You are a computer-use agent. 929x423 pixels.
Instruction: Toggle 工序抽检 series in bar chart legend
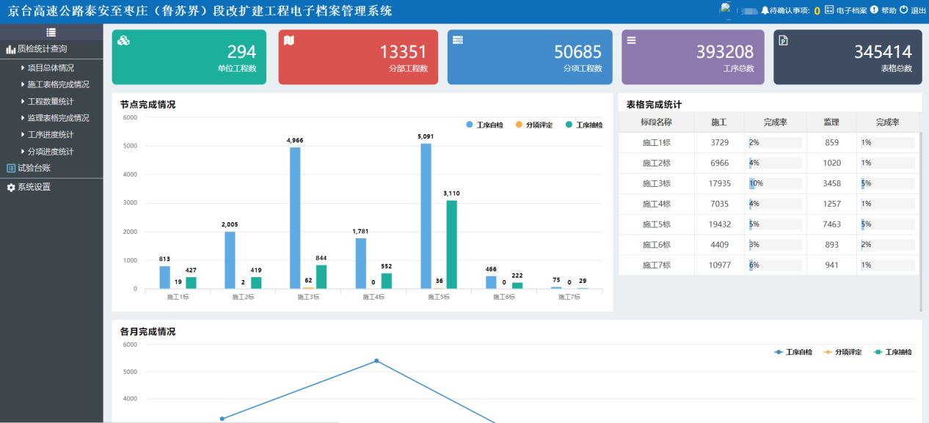pos(584,125)
